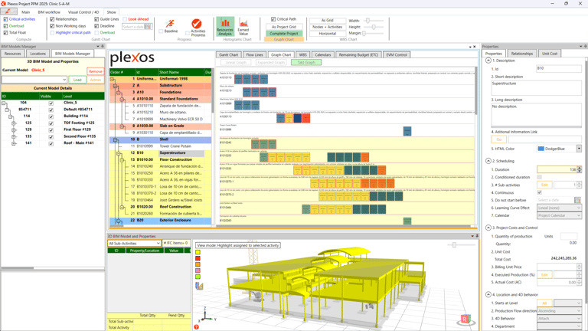Click the Baseline runner icon
Image resolution: width=588 pixels, height=331 pixels.
(170, 24)
